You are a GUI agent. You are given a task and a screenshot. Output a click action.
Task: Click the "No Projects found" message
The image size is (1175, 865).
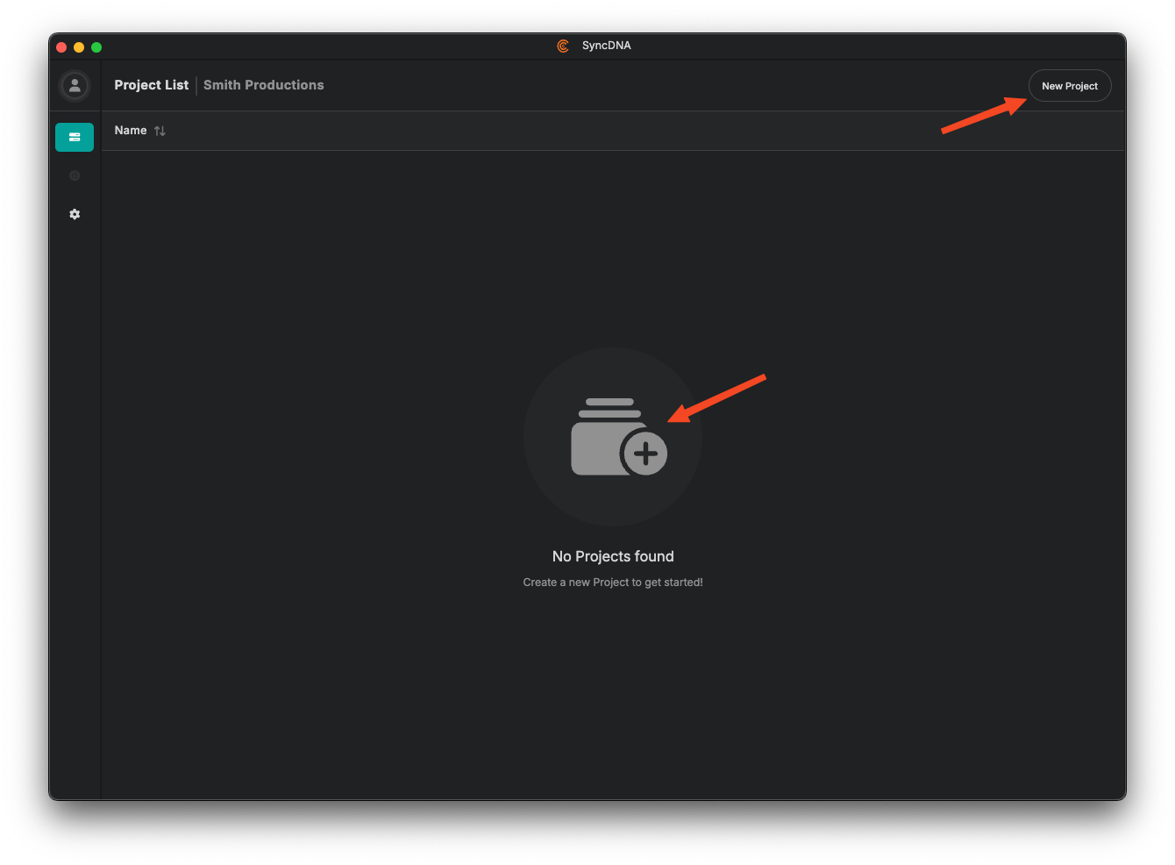click(613, 556)
